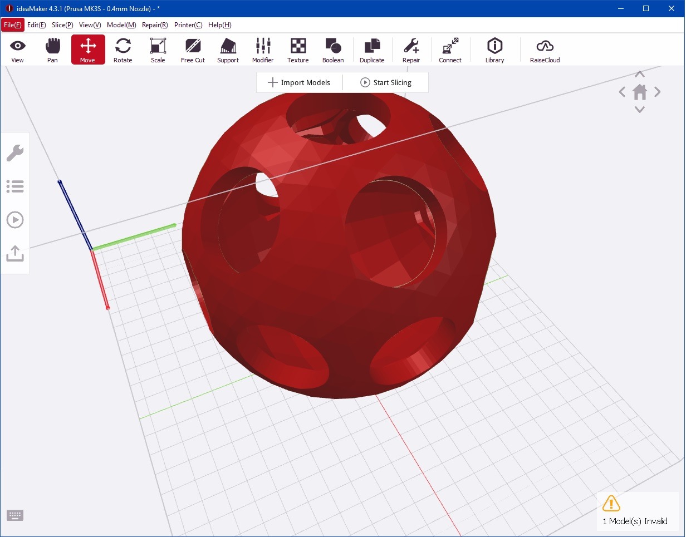This screenshot has height=537, width=691.
Task: Rotate view left with the left arrow
Action: pyautogui.click(x=622, y=92)
